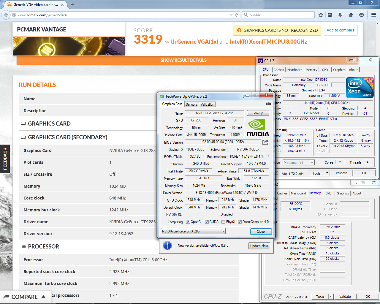Open the SPD tab in upper CPU-Z window
The width and height of the screenshot is (380, 304).
pos(325,70)
